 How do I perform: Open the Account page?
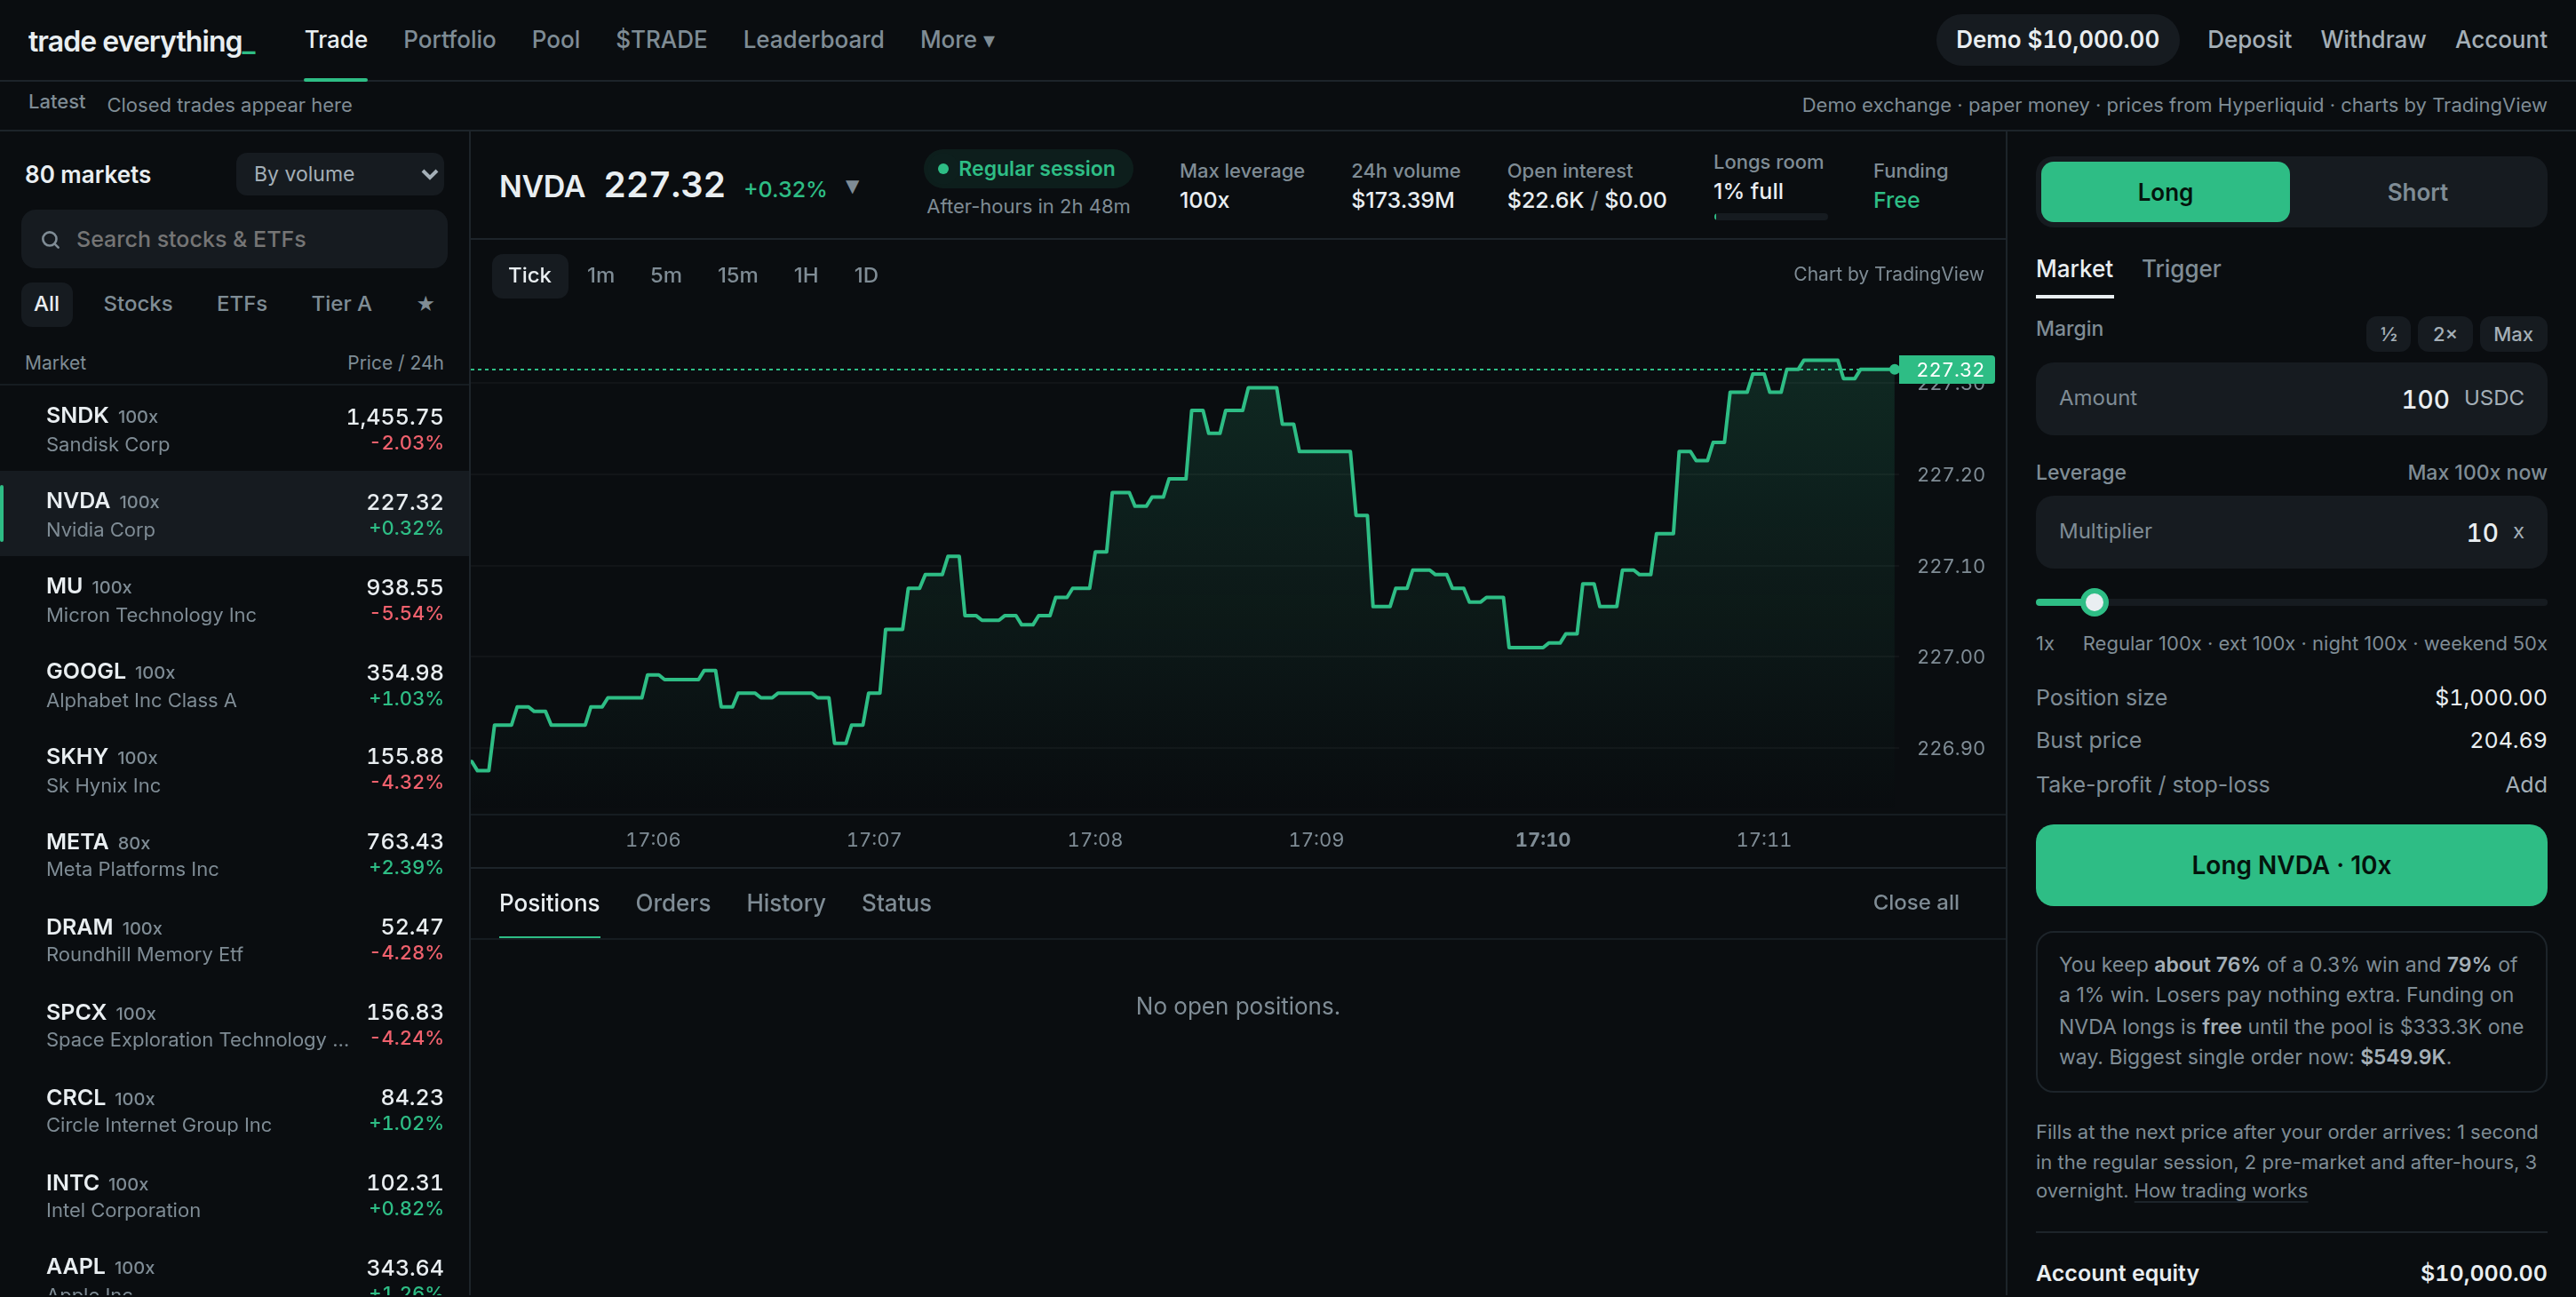pos(2500,40)
